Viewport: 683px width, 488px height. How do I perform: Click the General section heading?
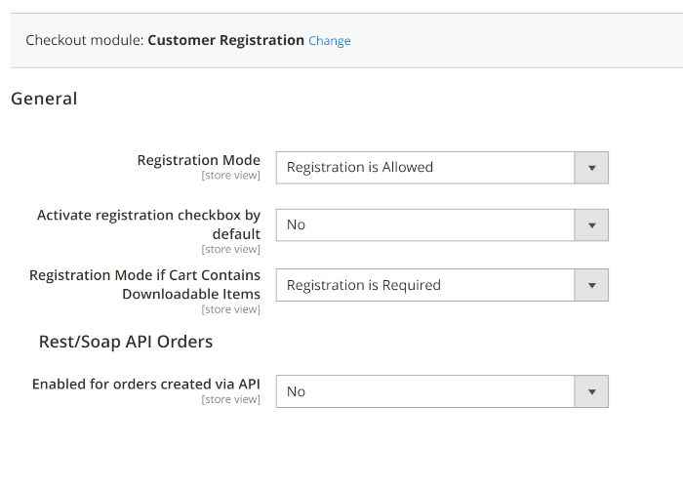coord(44,99)
